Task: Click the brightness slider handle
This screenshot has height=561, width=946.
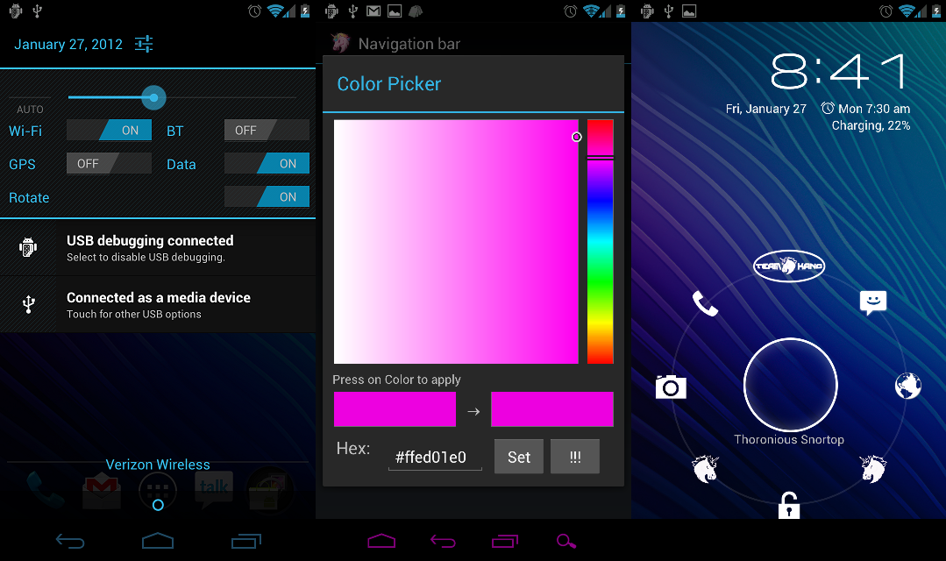Action: click(x=153, y=97)
